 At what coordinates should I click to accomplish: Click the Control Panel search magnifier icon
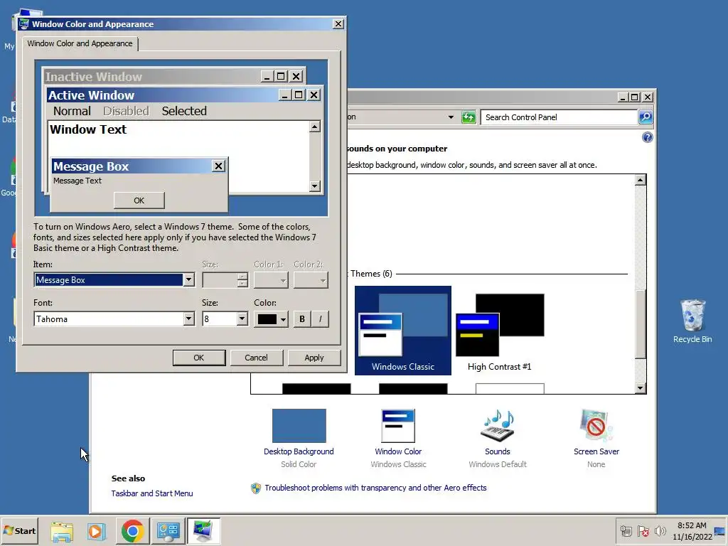pos(646,117)
